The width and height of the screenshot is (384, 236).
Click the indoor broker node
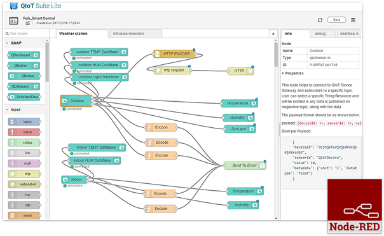click(74, 179)
